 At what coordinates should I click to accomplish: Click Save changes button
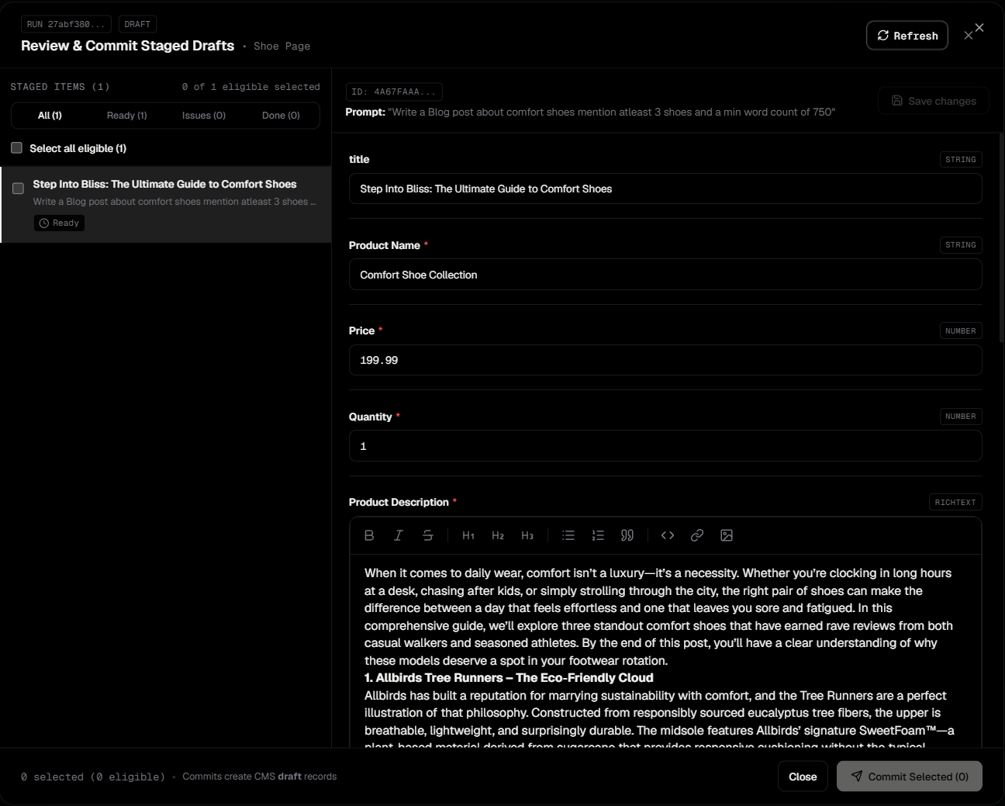click(x=934, y=101)
